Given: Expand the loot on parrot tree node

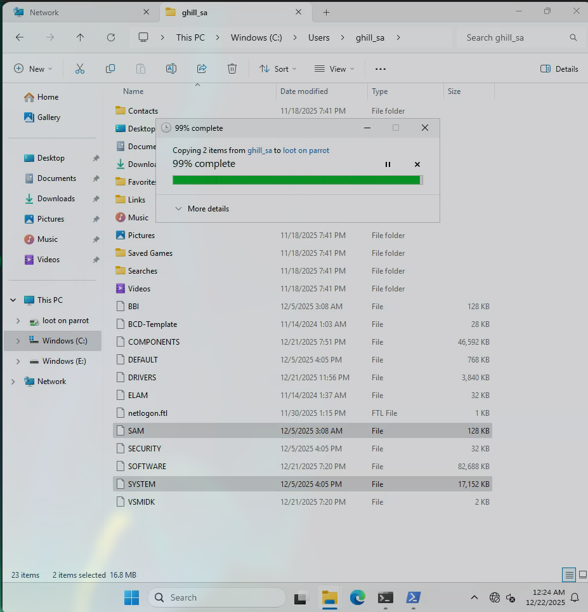Looking at the screenshot, I should pyautogui.click(x=18, y=321).
